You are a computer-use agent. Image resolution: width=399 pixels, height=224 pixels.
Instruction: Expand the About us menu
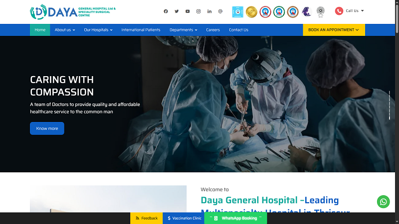point(65,30)
